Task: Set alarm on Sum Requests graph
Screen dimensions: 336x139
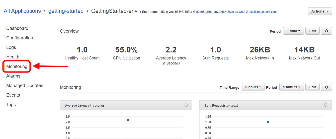Action: tap(325, 105)
